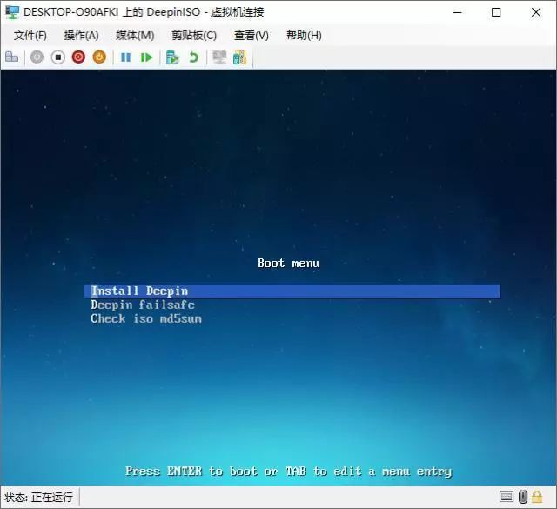Click the lock status icon
The height and width of the screenshot is (509, 557).
click(537, 497)
